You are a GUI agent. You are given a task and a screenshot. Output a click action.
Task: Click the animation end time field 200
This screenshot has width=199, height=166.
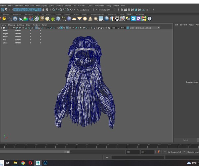pyautogui.click(x=147, y=152)
